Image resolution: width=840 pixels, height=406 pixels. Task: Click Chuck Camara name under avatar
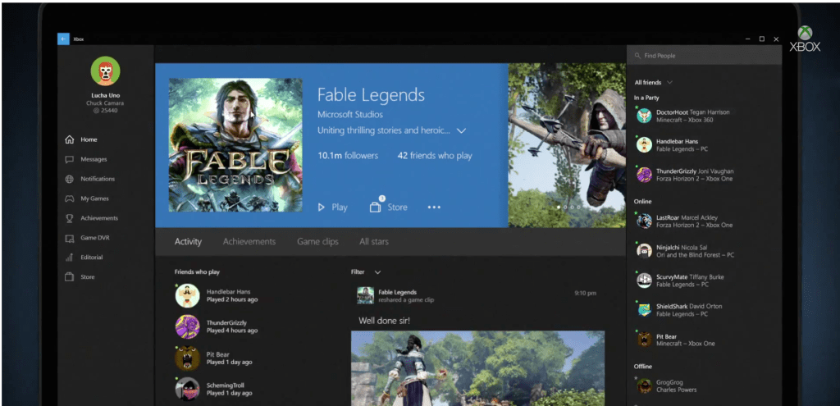click(106, 103)
